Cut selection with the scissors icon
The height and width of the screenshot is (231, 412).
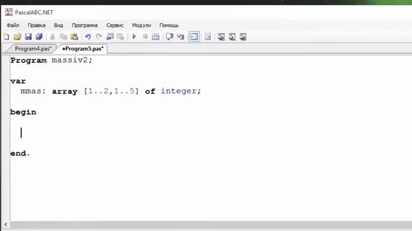click(53, 37)
